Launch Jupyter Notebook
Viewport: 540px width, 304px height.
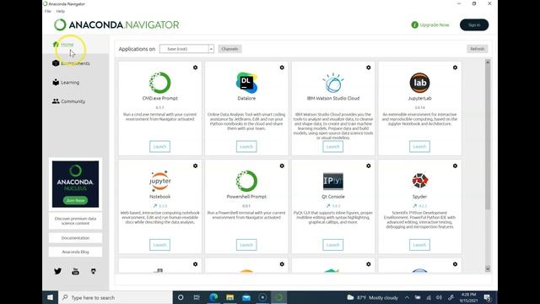159,245
